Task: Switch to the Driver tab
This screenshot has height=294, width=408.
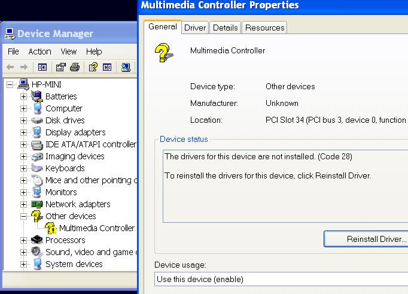Action: click(195, 28)
